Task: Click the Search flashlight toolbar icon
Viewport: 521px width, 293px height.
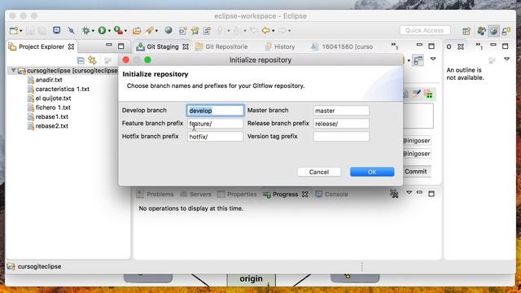Action: (x=149, y=31)
